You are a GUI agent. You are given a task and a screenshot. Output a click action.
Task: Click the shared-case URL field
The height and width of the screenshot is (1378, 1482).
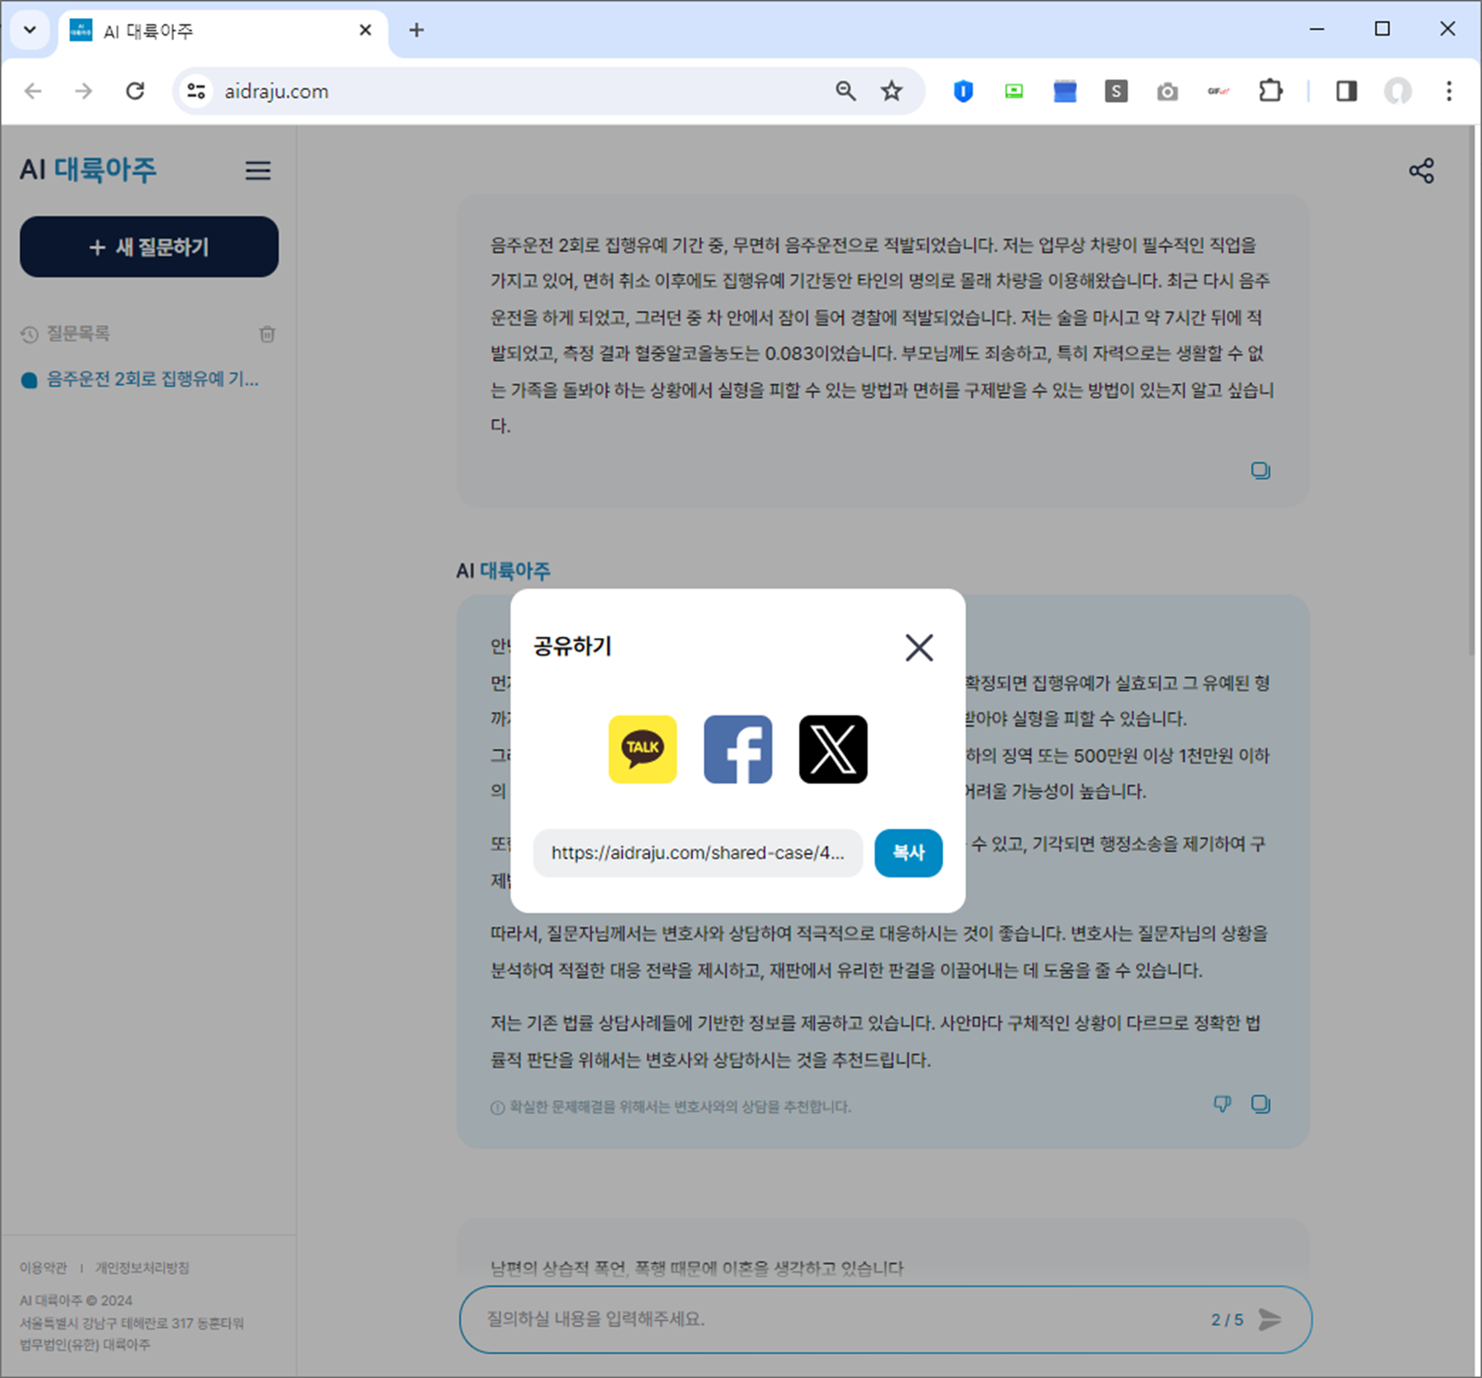click(x=697, y=853)
